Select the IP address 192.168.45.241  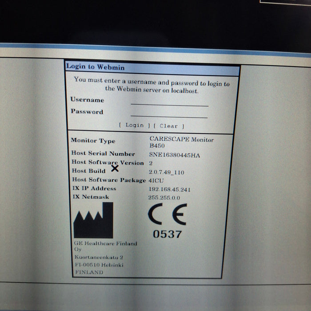click(x=170, y=189)
